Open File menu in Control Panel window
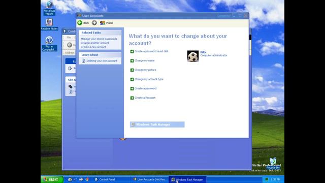 (69, 38)
